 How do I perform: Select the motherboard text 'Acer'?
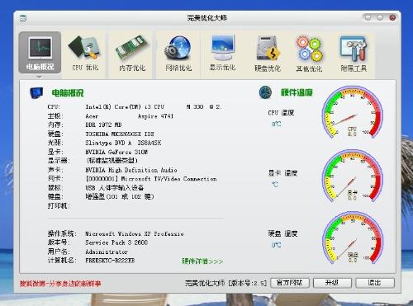[x=92, y=116]
